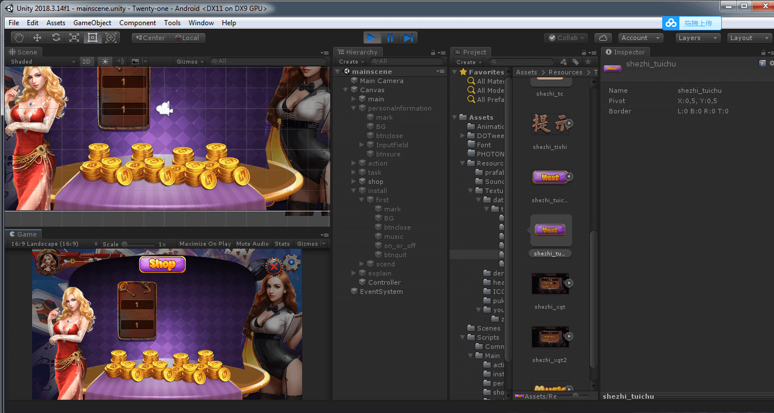Click the Baidu cloud upload widget
The height and width of the screenshot is (413, 774).
click(x=691, y=23)
